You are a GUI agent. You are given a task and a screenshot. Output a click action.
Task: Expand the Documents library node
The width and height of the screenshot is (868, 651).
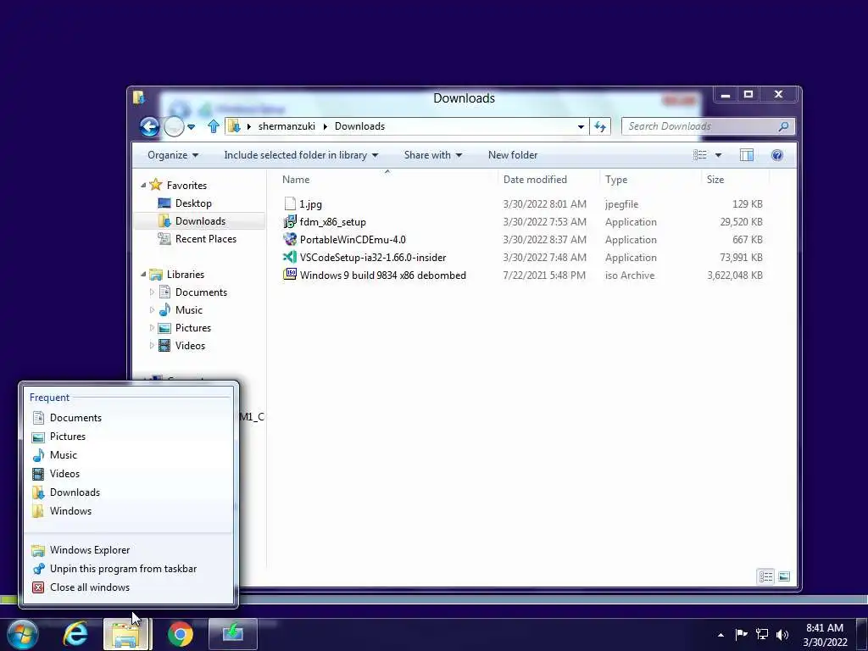point(153,292)
